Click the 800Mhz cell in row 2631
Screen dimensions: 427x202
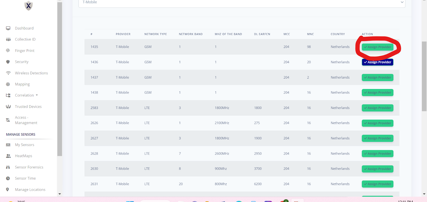(x=221, y=184)
